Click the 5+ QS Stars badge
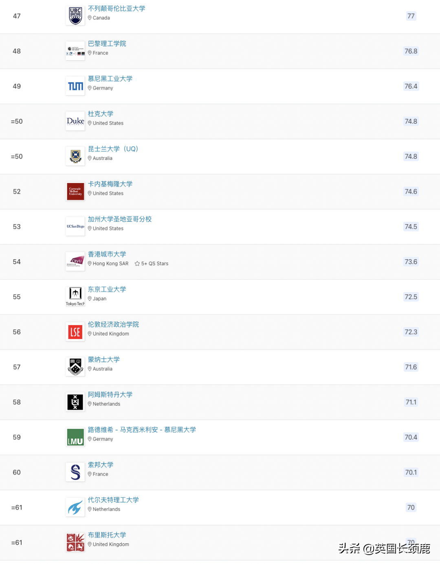This screenshot has width=440, height=564. tap(152, 264)
